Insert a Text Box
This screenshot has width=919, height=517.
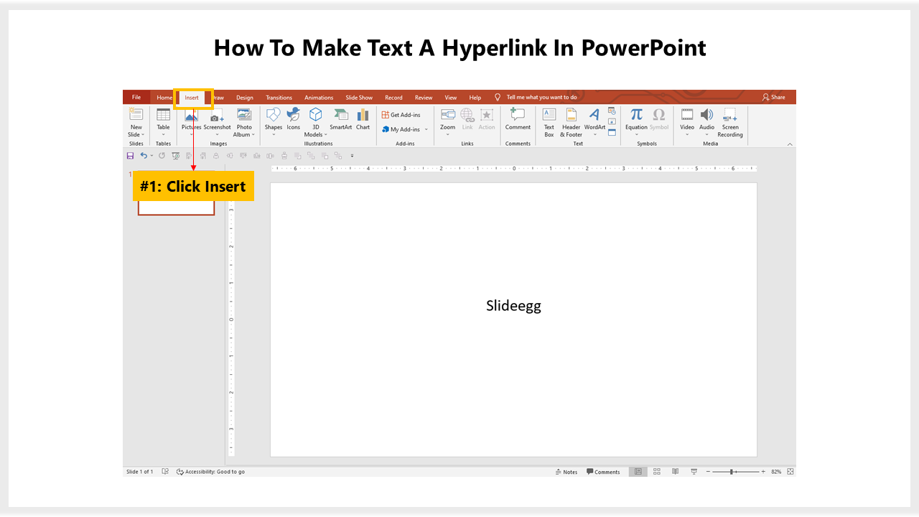point(549,123)
